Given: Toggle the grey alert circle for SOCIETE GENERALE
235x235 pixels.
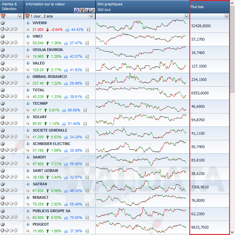Looking at the screenshot, I should tap(3, 130).
